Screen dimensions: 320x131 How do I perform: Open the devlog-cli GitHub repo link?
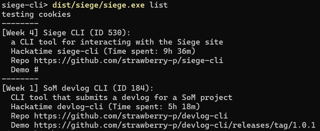click(x=131, y=116)
